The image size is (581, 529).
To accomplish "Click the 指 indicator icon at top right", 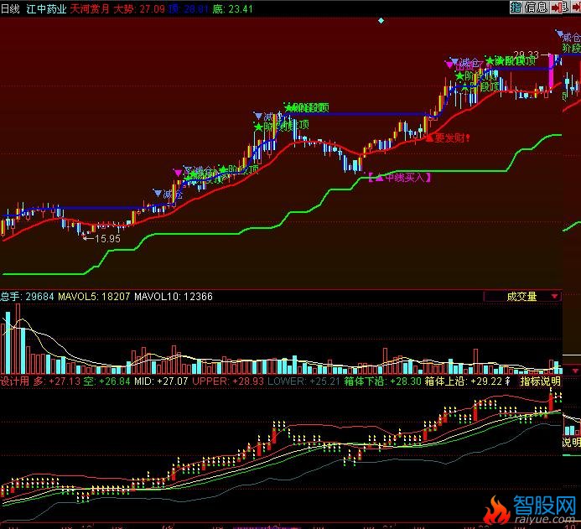I will [516, 8].
